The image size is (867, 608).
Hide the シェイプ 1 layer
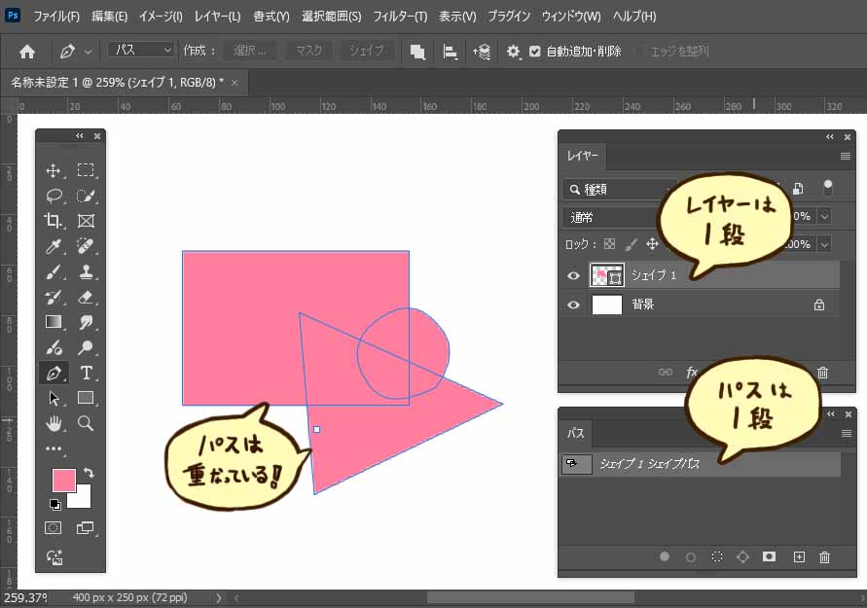point(573,275)
